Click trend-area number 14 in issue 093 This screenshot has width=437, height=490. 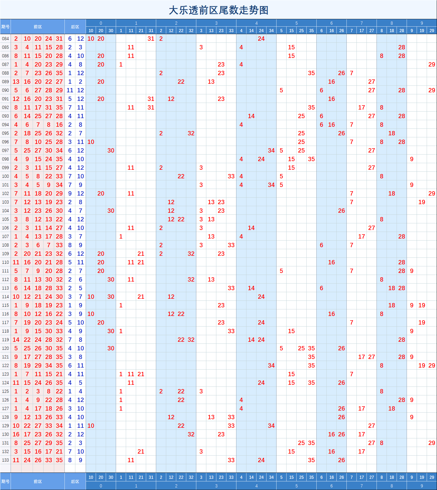point(251,116)
